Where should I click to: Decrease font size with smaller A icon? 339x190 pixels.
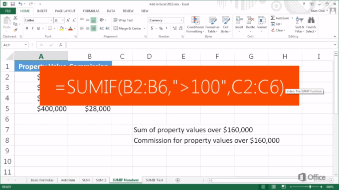[74, 20]
